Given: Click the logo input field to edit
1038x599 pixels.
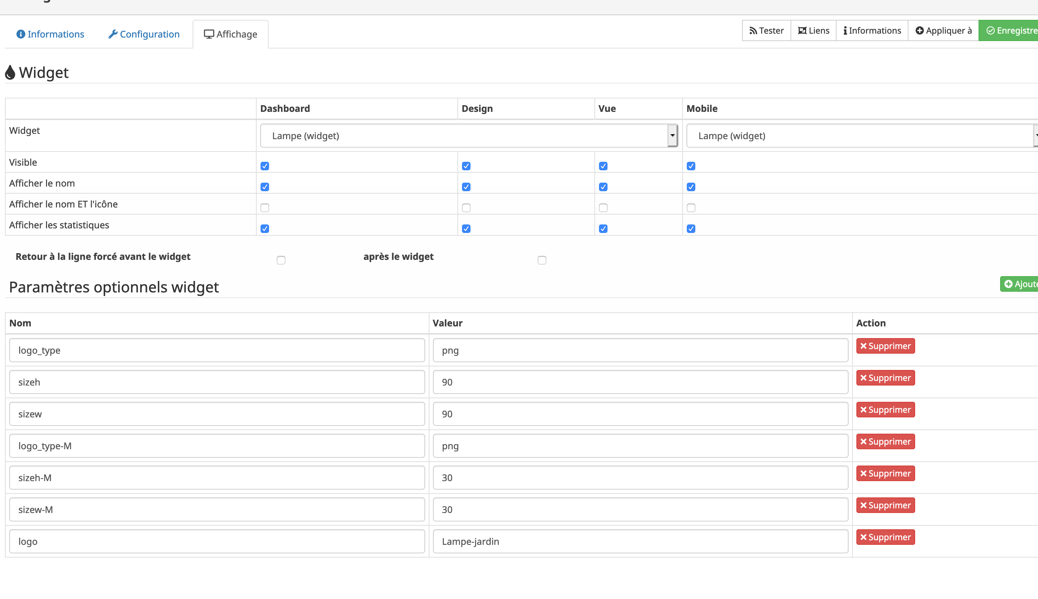Looking at the screenshot, I should (217, 541).
